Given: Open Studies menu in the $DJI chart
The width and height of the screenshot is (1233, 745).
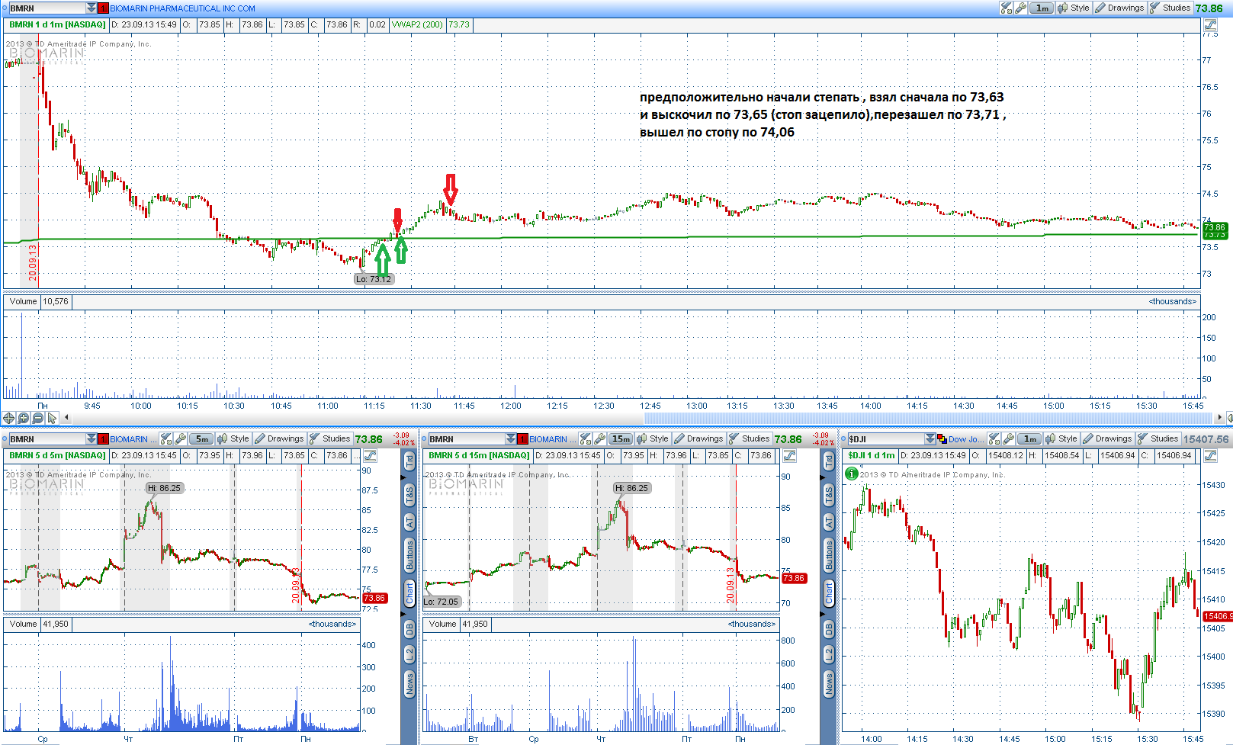Looking at the screenshot, I should tap(1158, 438).
